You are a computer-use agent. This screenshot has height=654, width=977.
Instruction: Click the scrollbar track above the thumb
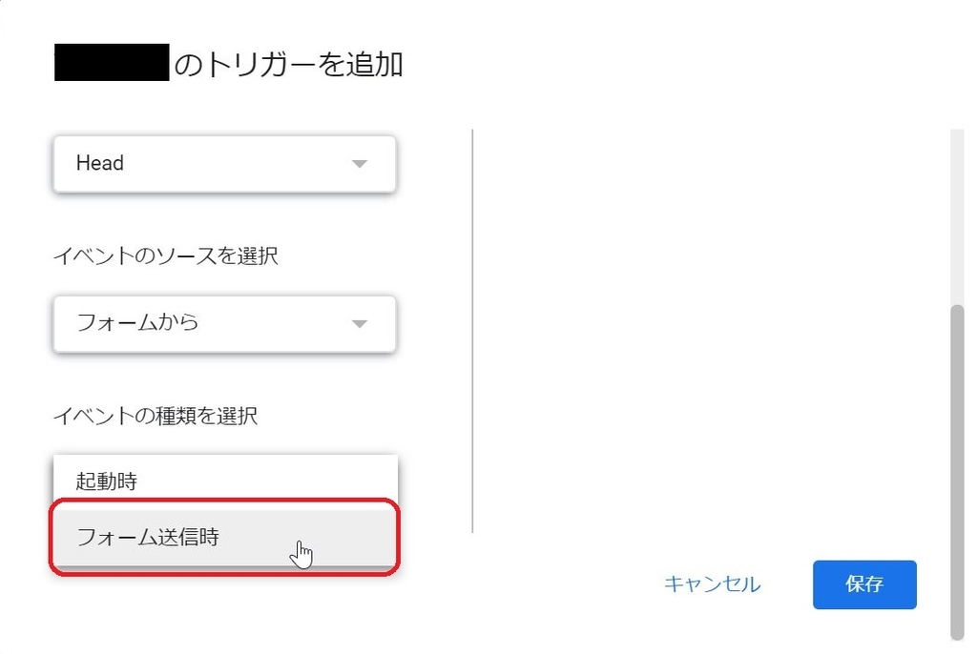[958, 215]
